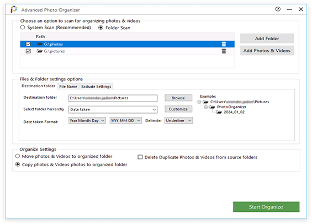Click the Start Organize button
The width and height of the screenshot is (312, 224).
(x=266, y=207)
